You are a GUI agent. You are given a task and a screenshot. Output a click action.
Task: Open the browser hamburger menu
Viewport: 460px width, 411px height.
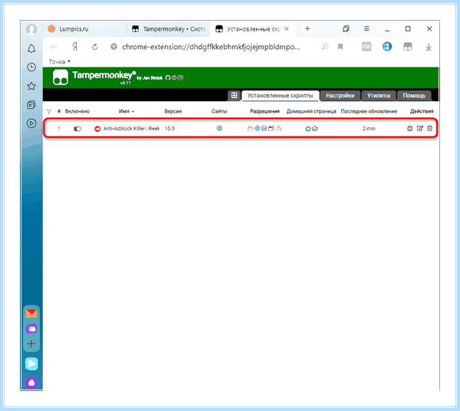pos(366,28)
